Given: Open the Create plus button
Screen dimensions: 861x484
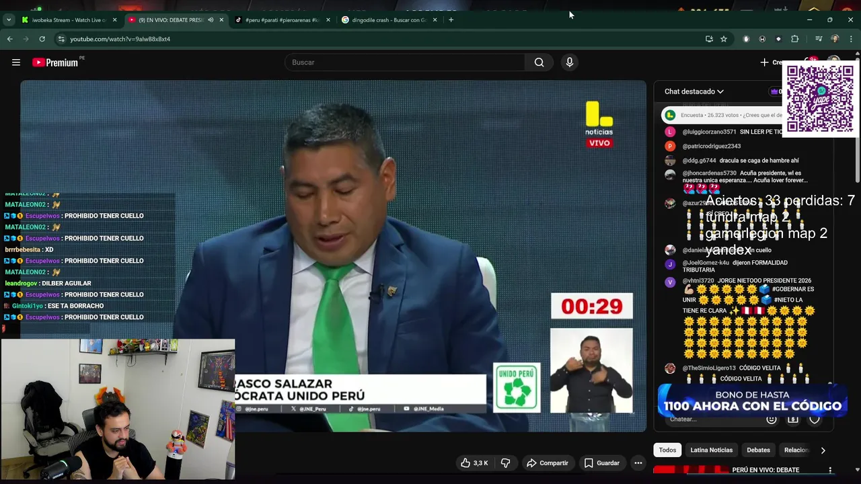Looking at the screenshot, I should coord(770,63).
